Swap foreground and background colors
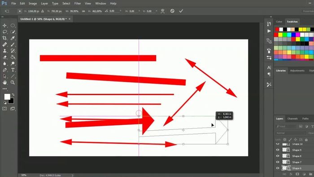 coord(13,94)
